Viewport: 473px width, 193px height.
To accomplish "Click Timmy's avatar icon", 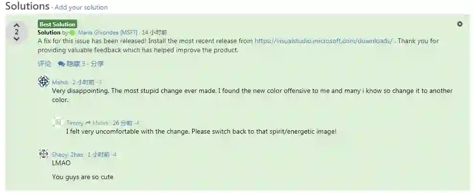I will point(58,122).
